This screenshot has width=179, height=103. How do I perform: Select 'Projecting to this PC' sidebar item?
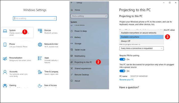[x=83, y=62]
